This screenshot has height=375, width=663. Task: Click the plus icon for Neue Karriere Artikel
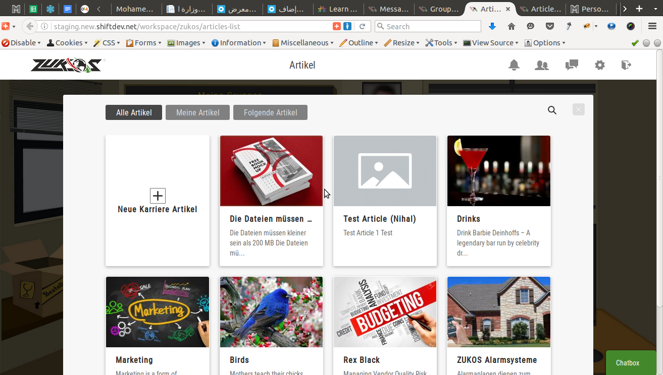158,196
